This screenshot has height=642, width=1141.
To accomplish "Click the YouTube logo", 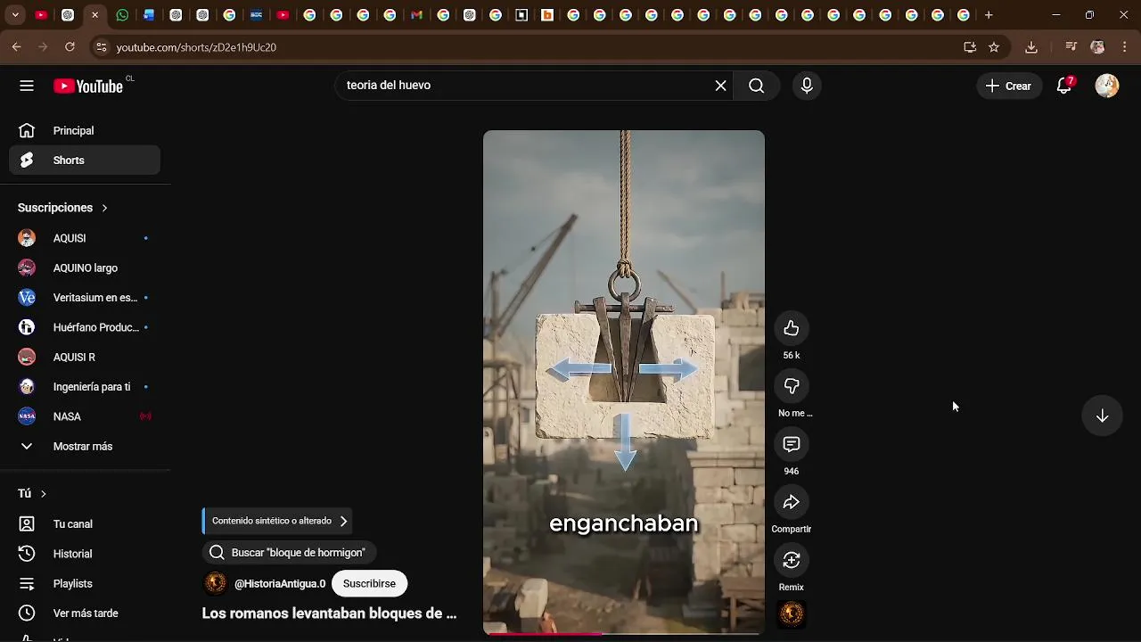I will (87, 86).
